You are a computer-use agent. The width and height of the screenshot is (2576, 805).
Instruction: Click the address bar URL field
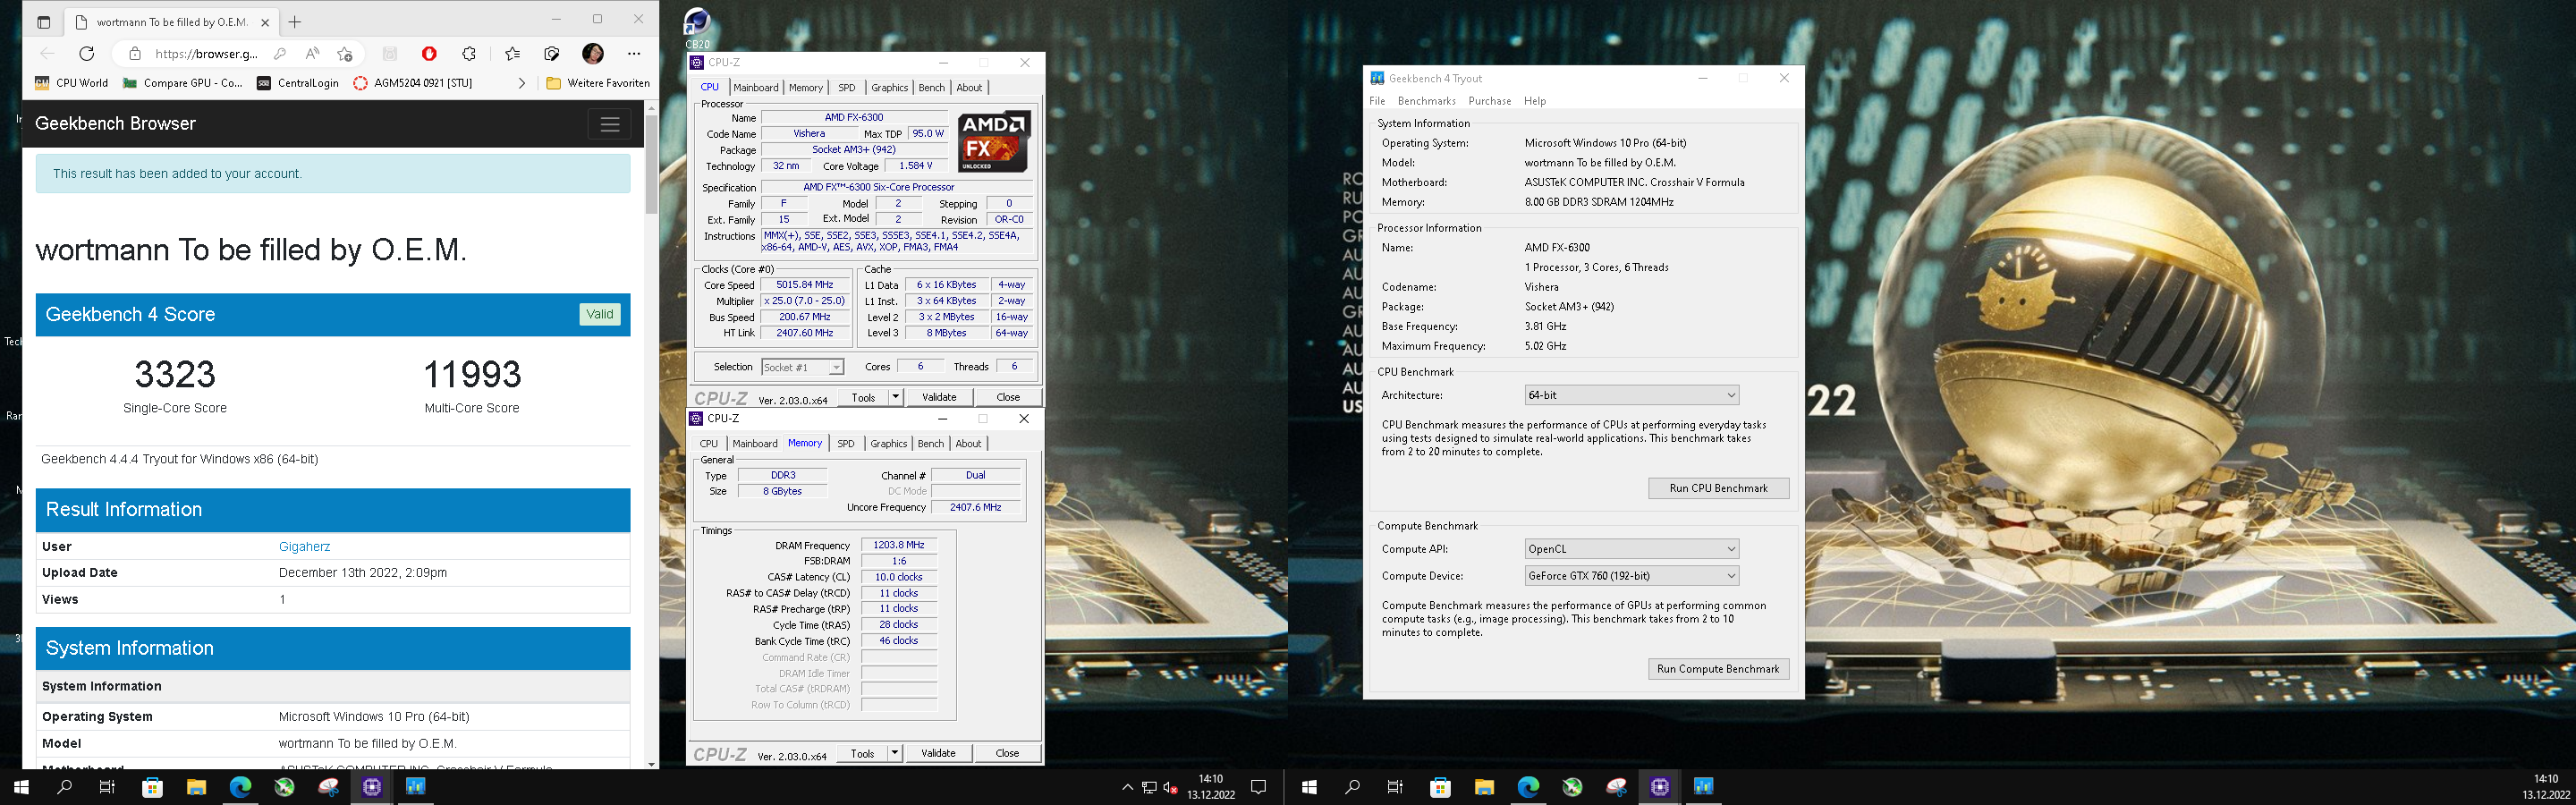pyautogui.click(x=207, y=54)
